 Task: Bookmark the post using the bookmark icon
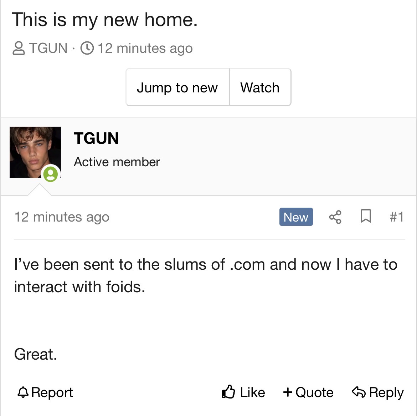pos(366,216)
